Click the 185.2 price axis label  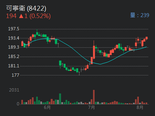point(14,56)
